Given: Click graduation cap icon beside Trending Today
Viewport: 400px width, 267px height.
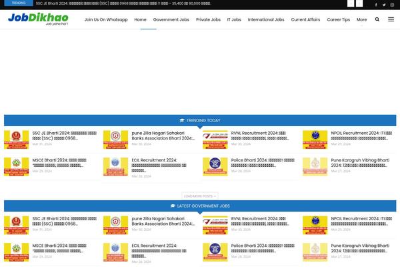Looking at the screenshot, I should click(182, 120).
